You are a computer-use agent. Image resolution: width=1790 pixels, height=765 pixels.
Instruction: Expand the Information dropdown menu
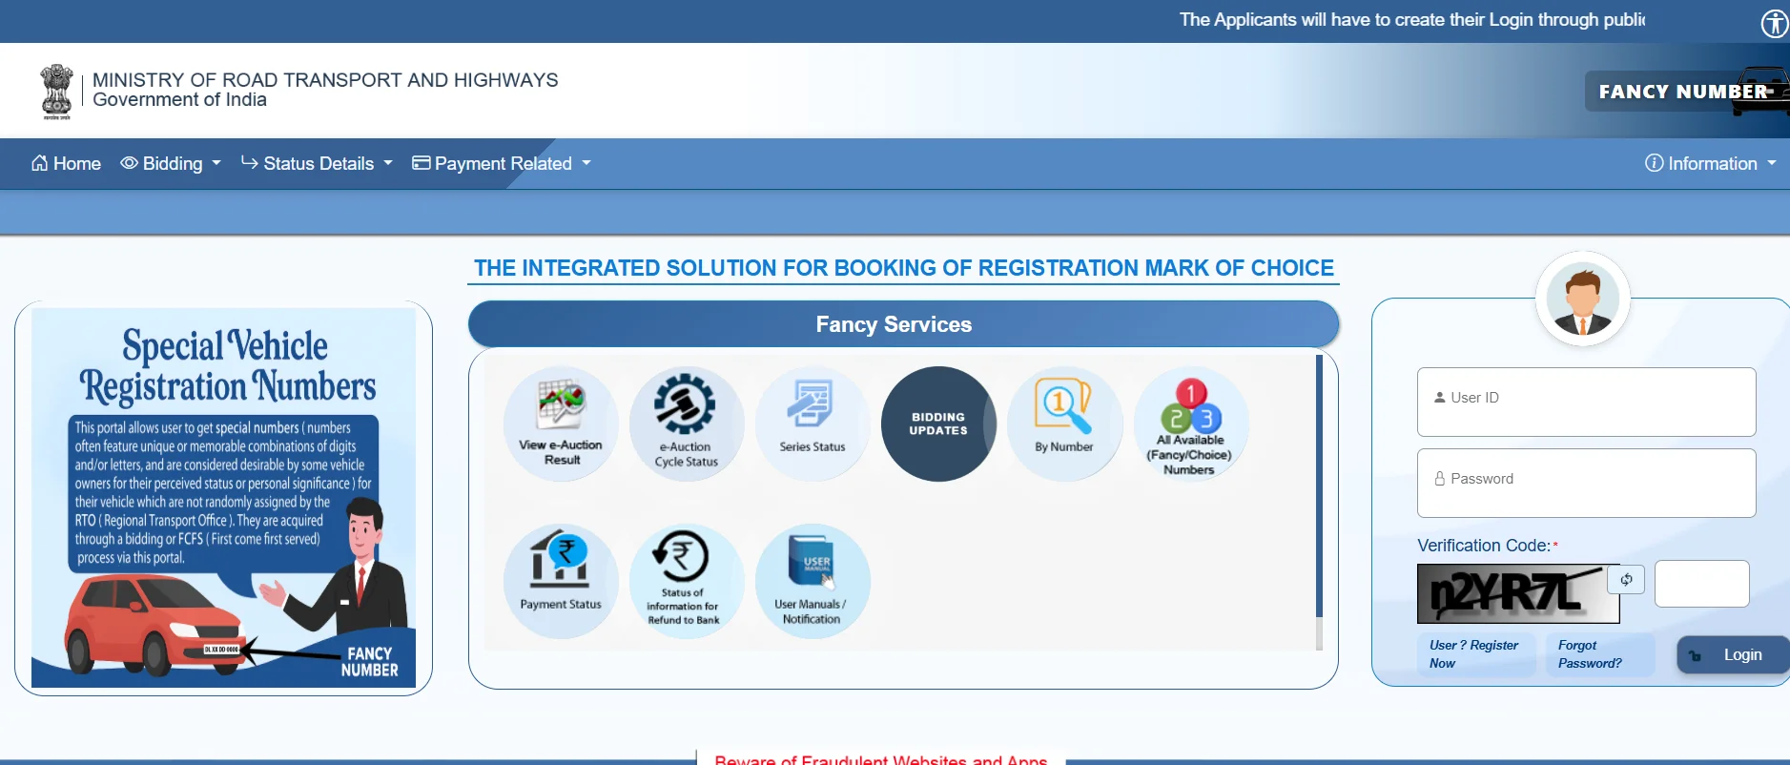pos(1711,163)
